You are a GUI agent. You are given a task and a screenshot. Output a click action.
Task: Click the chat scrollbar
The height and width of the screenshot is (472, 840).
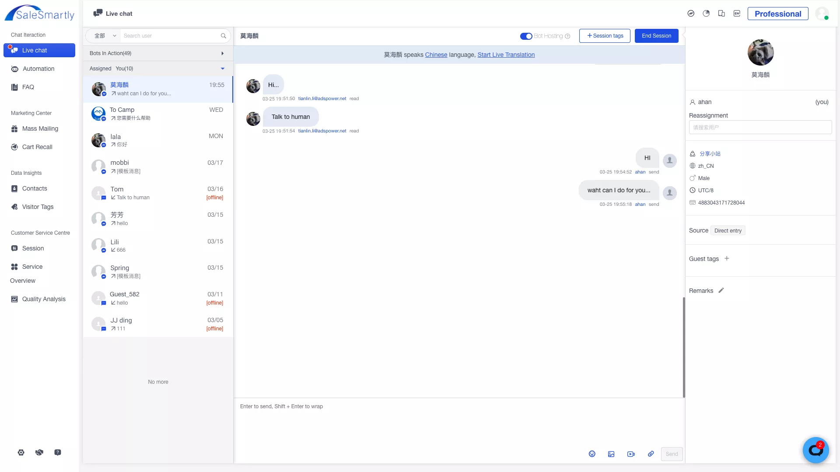point(684,347)
